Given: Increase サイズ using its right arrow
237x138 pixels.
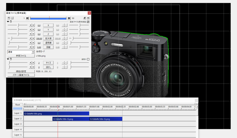Looking at the screenshot, I should pos(33,63).
